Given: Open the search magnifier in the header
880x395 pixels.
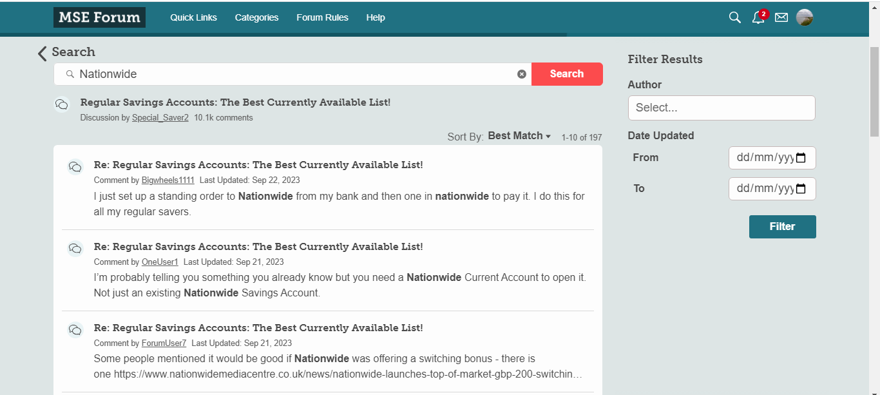Looking at the screenshot, I should coord(734,17).
